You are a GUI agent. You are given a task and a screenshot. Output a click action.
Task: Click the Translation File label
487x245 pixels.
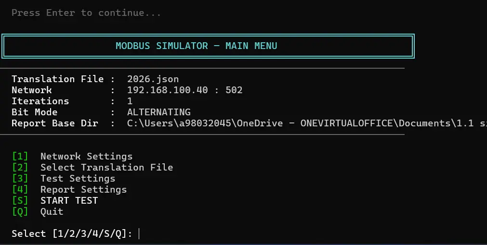pyautogui.click(x=57, y=79)
